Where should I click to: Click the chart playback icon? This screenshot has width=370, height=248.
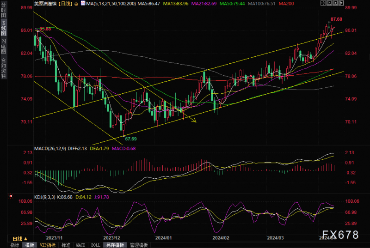[335, 3]
